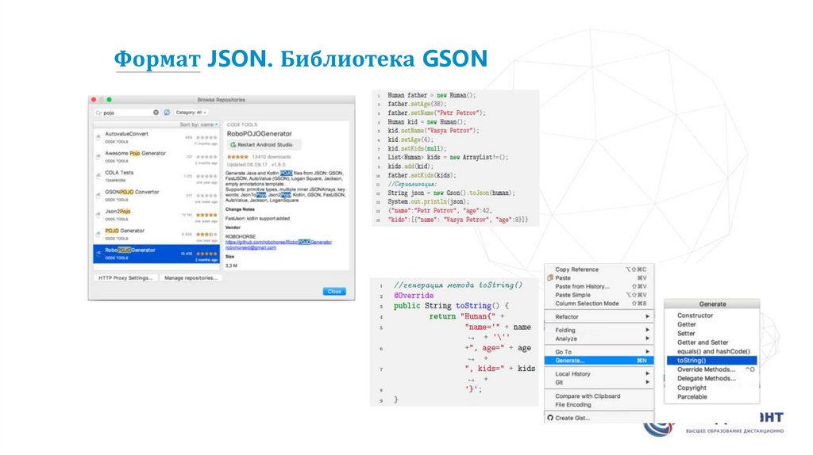The height and width of the screenshot is (455, 813).
Task: Click the search magnifier icon in Browse Repositories
Action: pyautogui.click(x=98, y=113)
